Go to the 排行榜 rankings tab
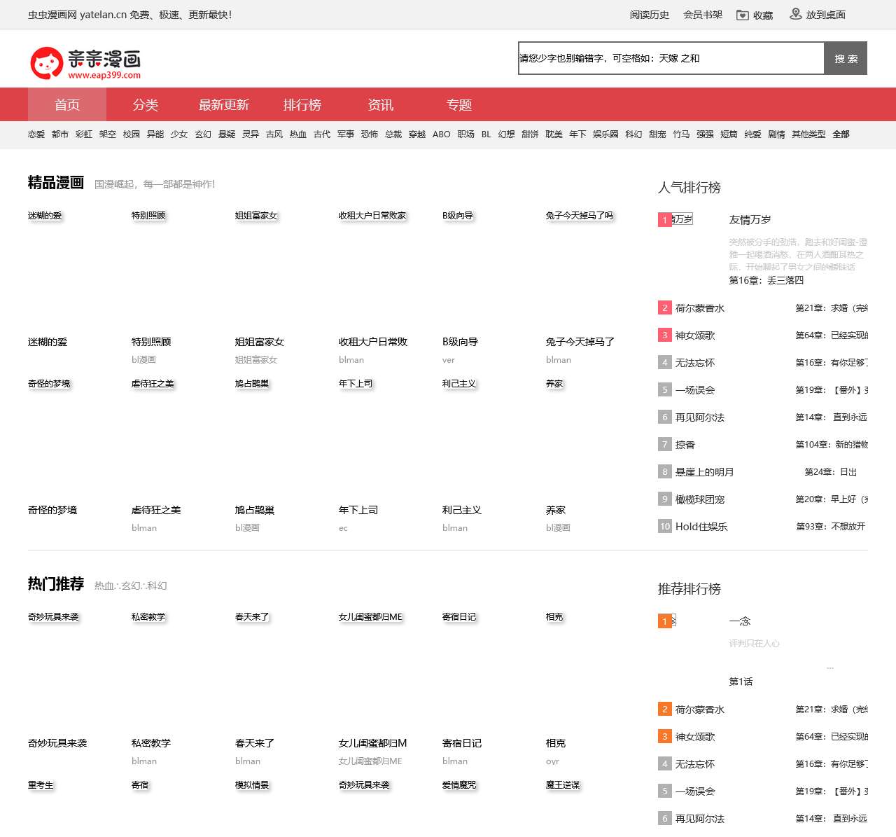This screenshot has height=837, width=896. [302, 104]
